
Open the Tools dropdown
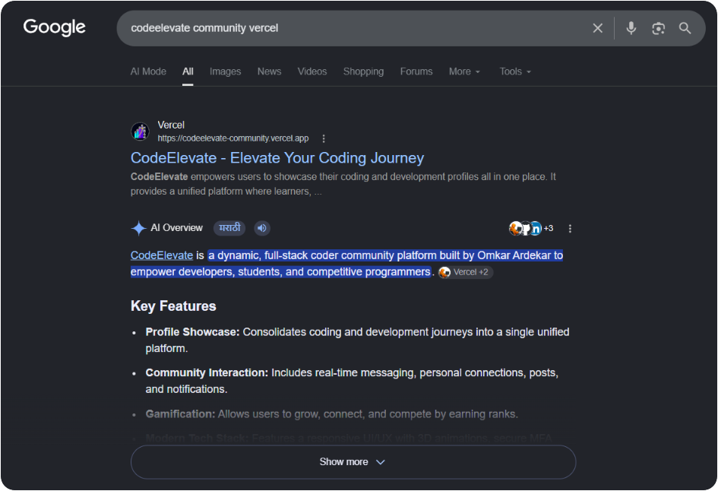coord(515,71)
